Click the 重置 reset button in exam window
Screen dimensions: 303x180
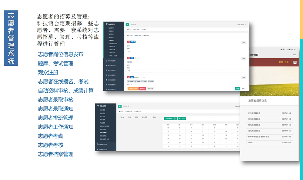pos(243,88)
